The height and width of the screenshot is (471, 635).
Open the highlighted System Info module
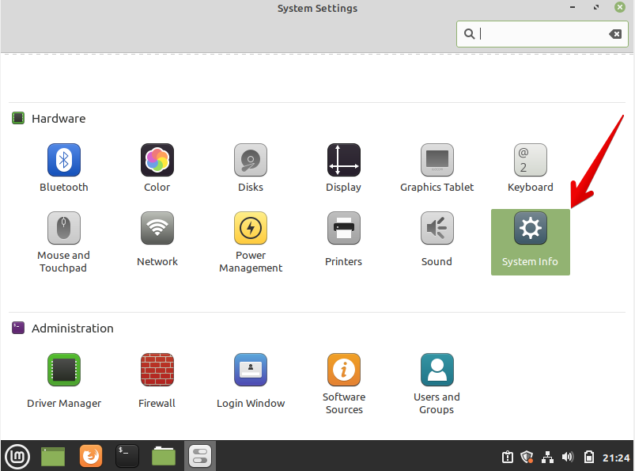[530, 242]
